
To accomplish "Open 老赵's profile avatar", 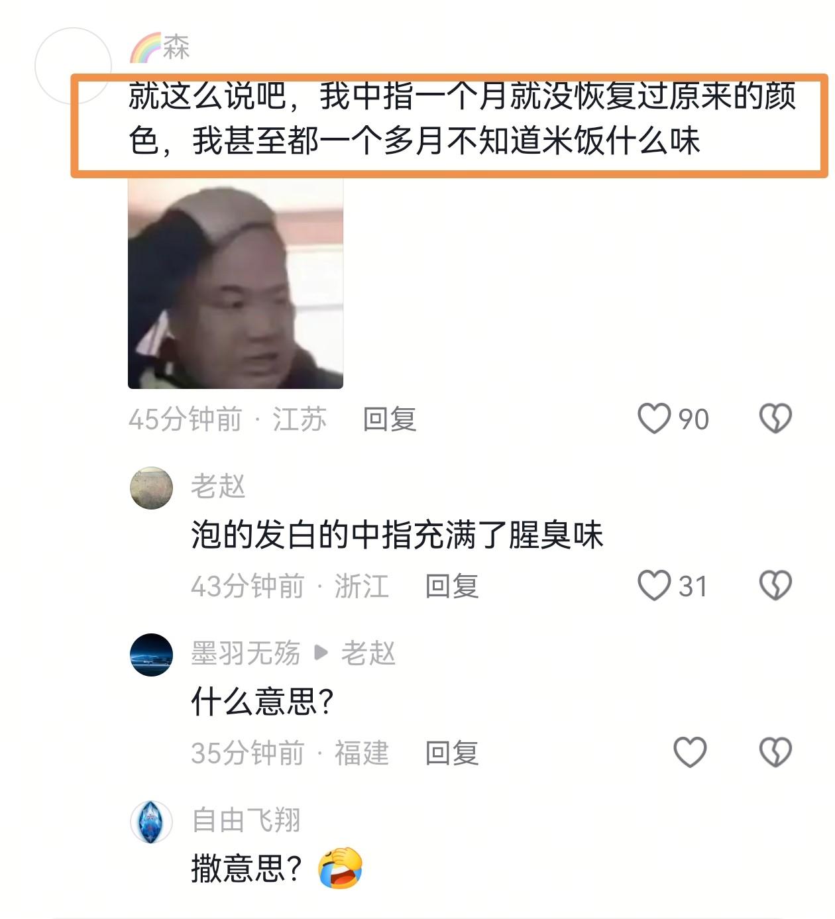I will (x=151, y=488).
